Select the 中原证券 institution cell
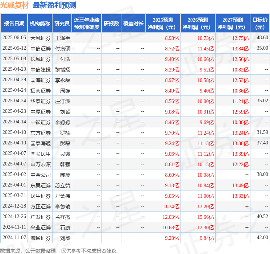 pyautogui.click(x=41, y=112)
